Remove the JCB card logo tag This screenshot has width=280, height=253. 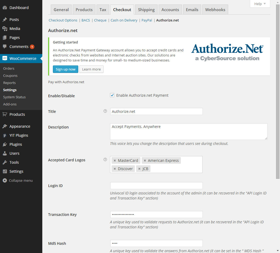pos(139,169)
